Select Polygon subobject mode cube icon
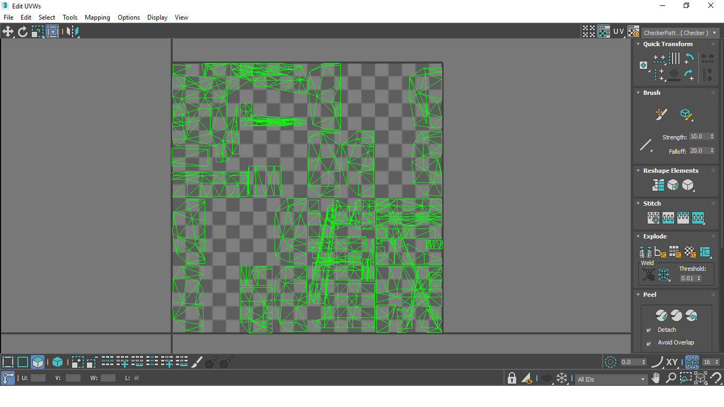724x407 pixels. pyautogui.click(x=38, y=362)
